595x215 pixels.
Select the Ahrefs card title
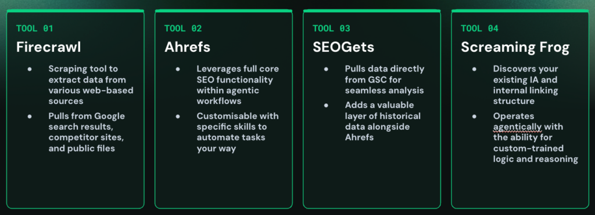pos(188,48)
